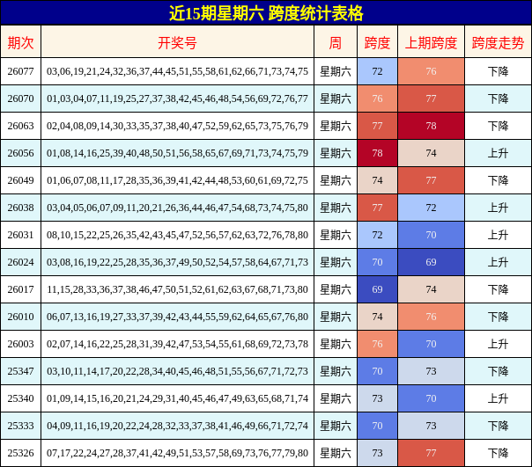Click winning numbers of issue 26056

(x=177, y=153)
